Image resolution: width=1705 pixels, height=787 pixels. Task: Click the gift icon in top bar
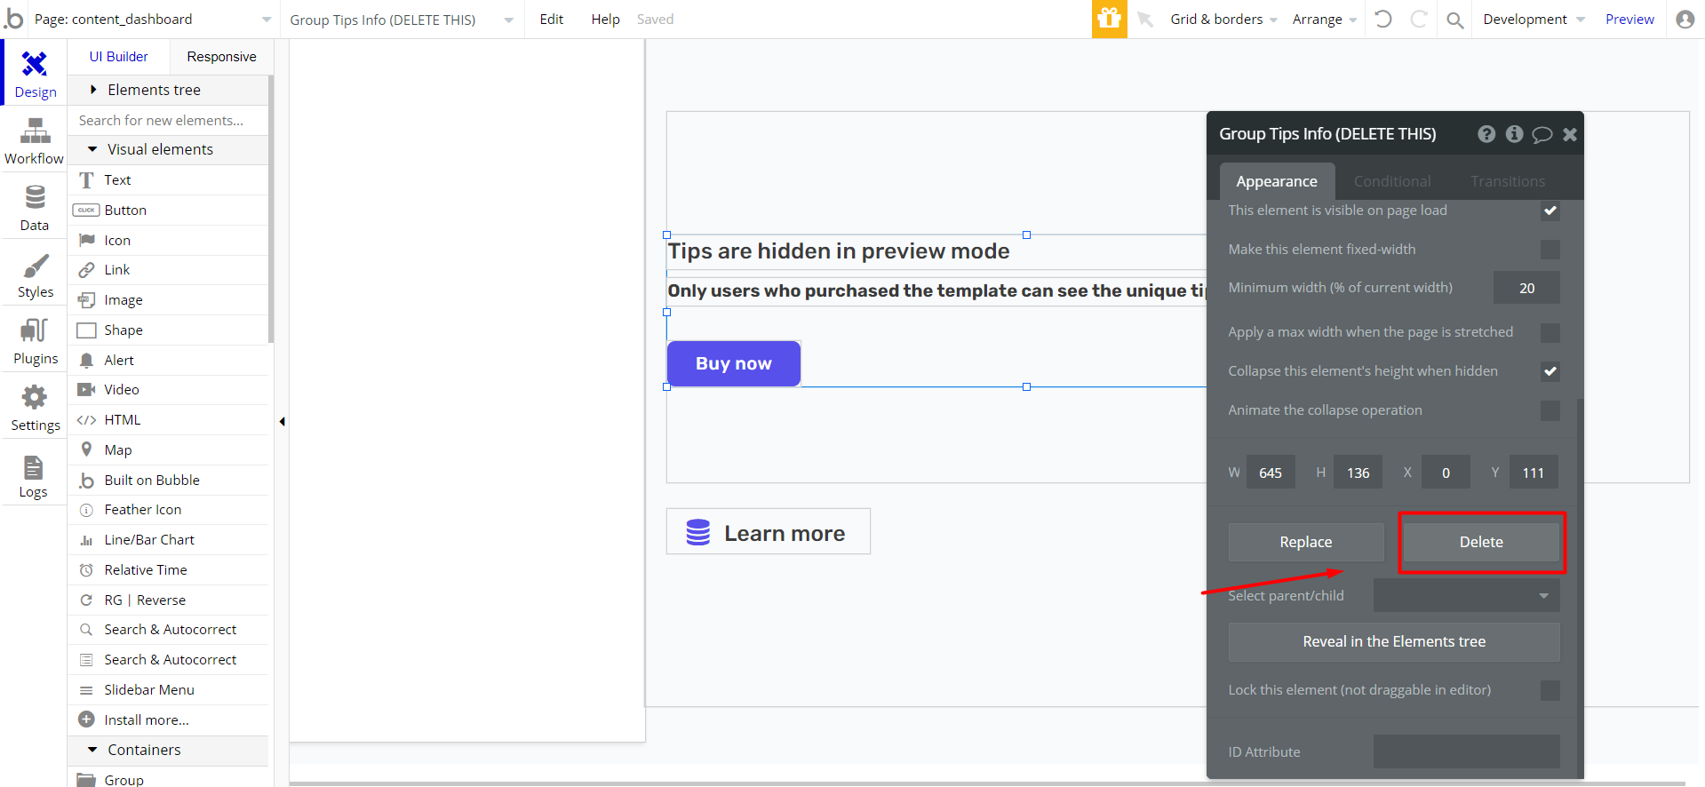(x=1109, y=19)
